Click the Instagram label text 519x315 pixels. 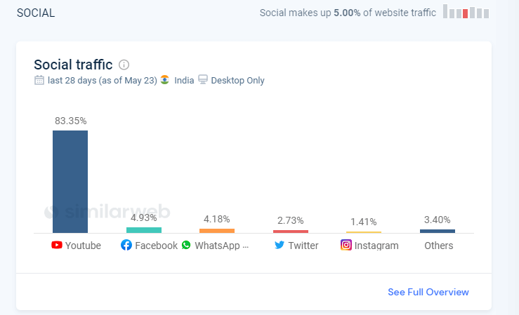click(376, 246)
